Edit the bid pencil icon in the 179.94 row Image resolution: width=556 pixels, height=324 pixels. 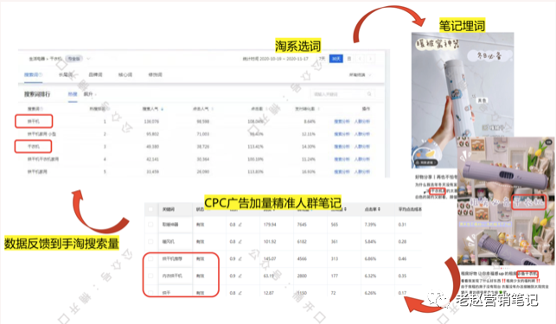pyautogui.click(x=240, y=225)
